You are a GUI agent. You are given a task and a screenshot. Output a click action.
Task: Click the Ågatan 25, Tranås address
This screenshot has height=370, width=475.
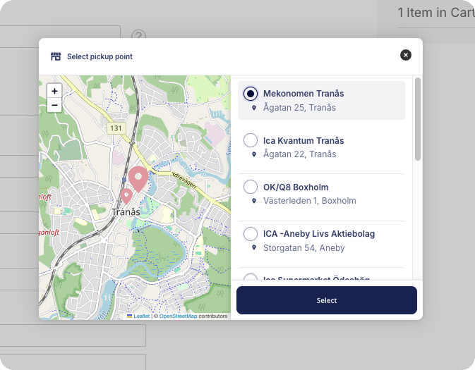coord(299,108)
